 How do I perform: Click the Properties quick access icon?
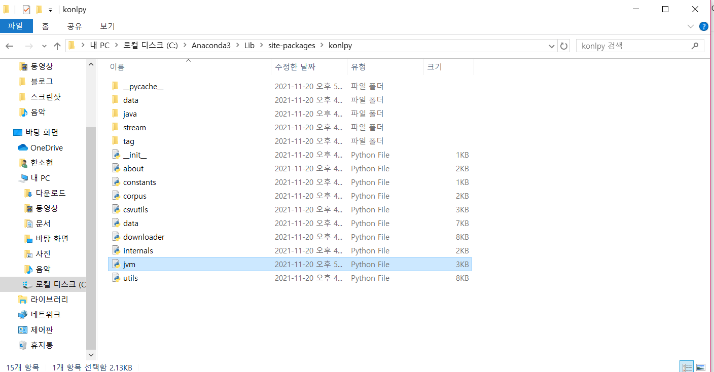(x=26, y=10)
